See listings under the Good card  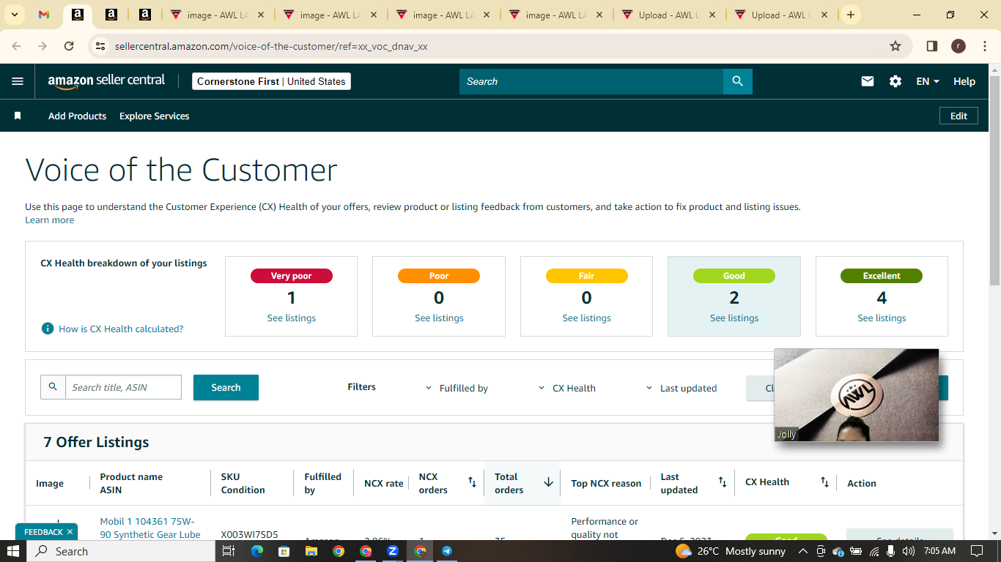(734, 318)
